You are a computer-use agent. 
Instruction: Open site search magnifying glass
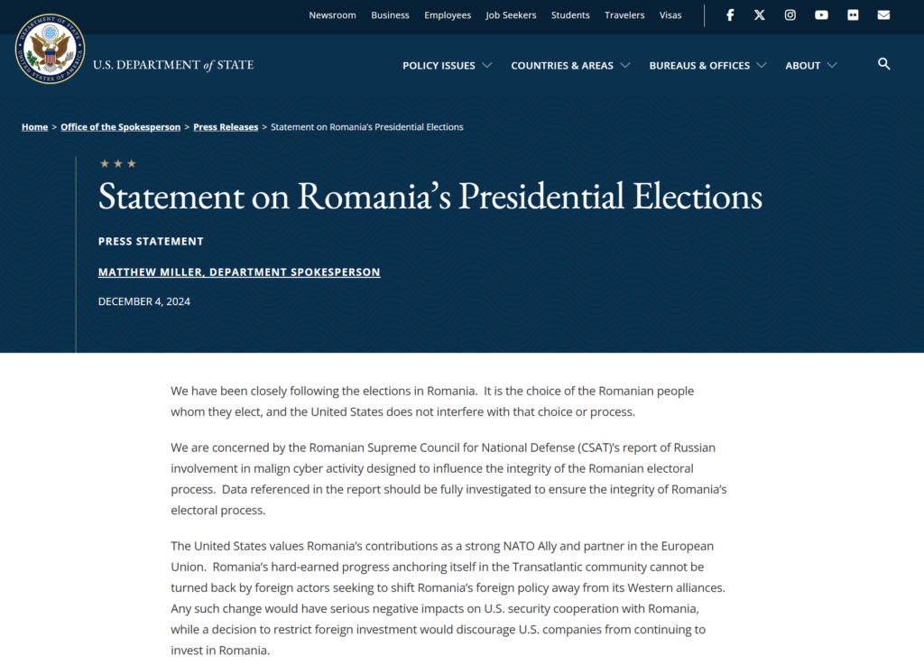[x=884, y=64]
